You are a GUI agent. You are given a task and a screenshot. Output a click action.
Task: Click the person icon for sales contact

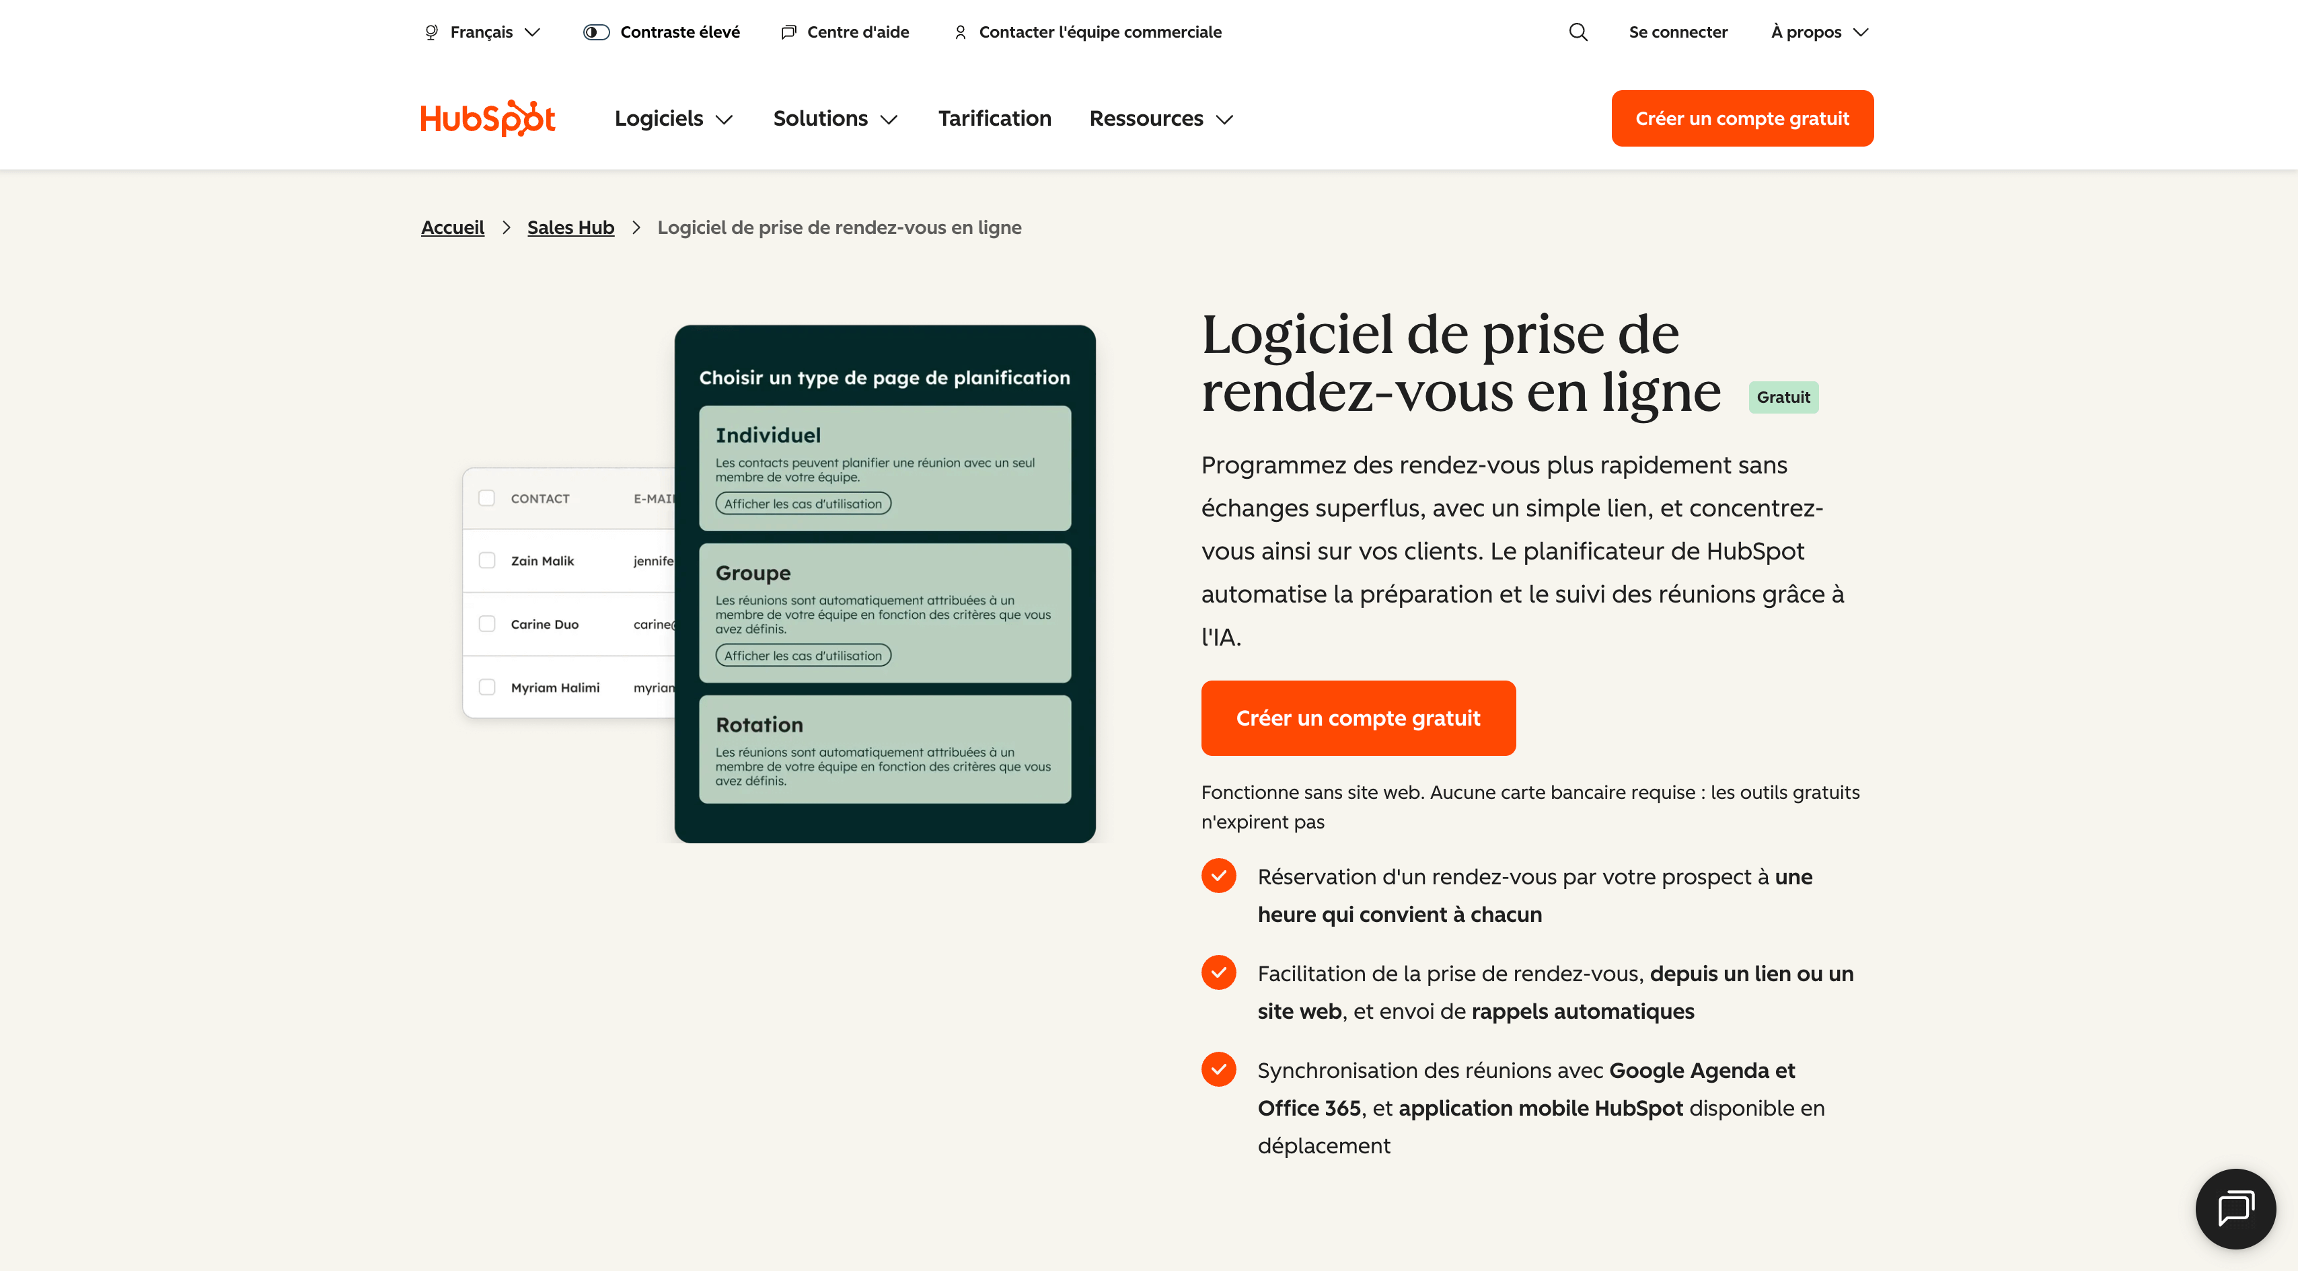pos(960,32)
